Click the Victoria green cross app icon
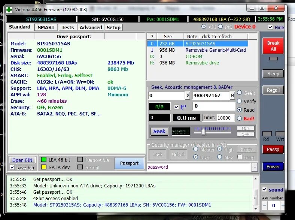295x220 pixels. pos(9,10)
